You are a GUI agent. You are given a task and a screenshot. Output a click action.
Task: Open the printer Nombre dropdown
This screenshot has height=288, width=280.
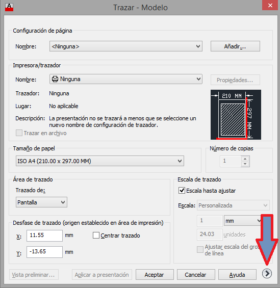[x=126, y=79]
